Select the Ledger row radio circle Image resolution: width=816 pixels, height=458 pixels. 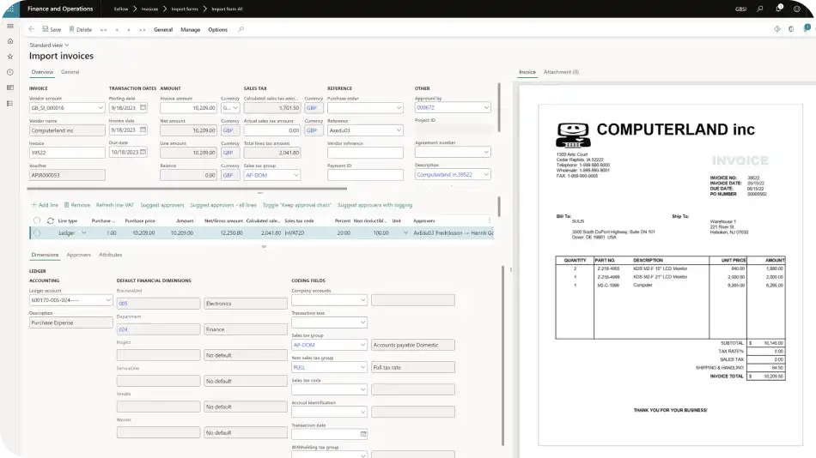coord(37,233)
